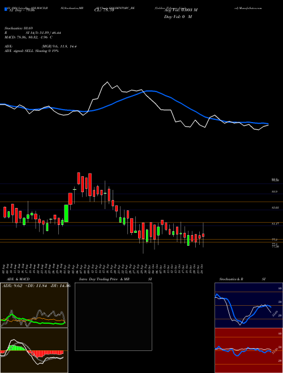Click the 'SI 14/3: 51.39 / 46.44' values

[44, 33]
